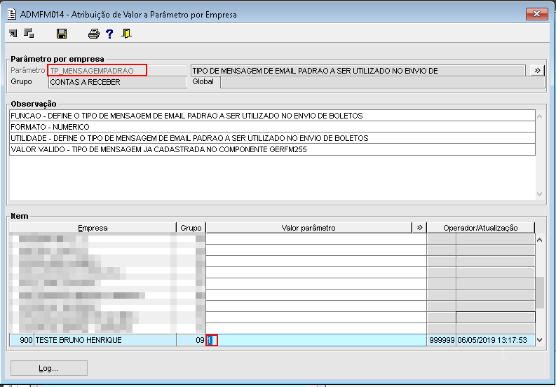Click the Grupo field CONTAS A RECEBER
Viewport: 556px width, 387px height.
coord(117,82)
